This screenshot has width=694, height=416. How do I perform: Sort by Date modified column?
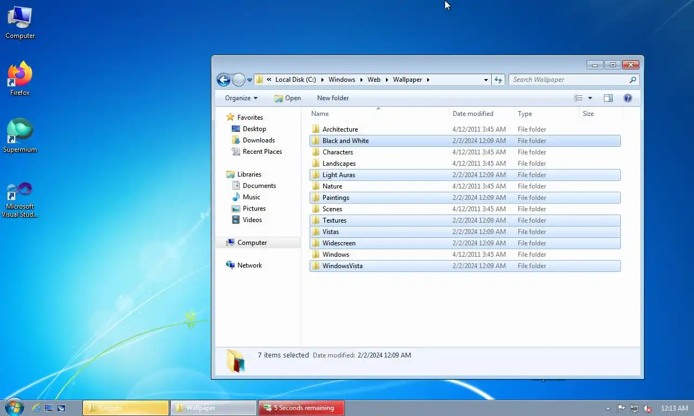click(481, 114)
